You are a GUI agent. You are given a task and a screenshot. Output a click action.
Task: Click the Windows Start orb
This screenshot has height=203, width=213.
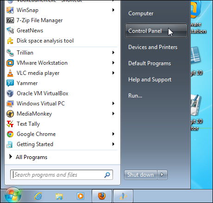[x=13, y=195]
